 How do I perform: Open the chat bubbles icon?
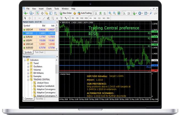156,13
